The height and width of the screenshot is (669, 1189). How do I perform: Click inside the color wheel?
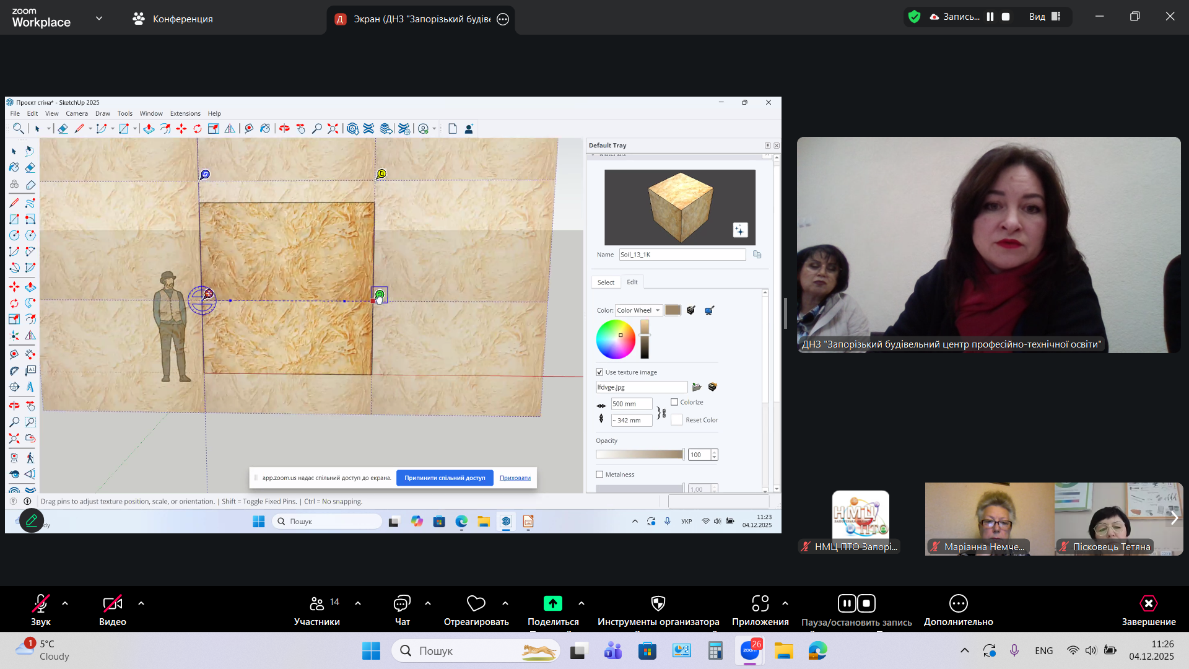tap(616, 339)
